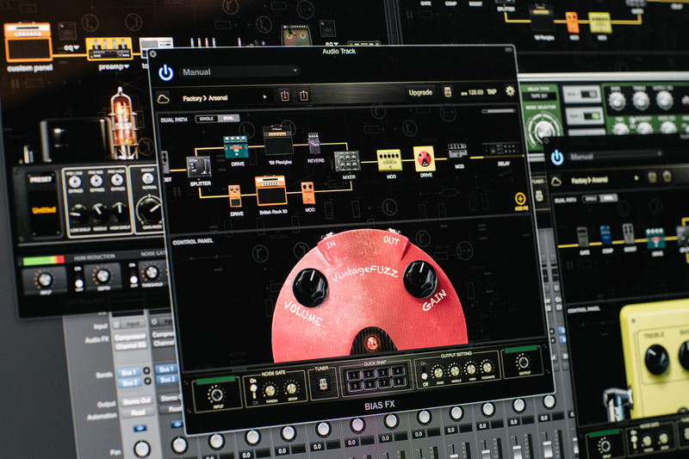689x459 pixels.
Task: Switch dual path to Single
Action: click(207, 119)
